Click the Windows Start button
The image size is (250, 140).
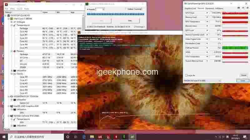[4, 137]
